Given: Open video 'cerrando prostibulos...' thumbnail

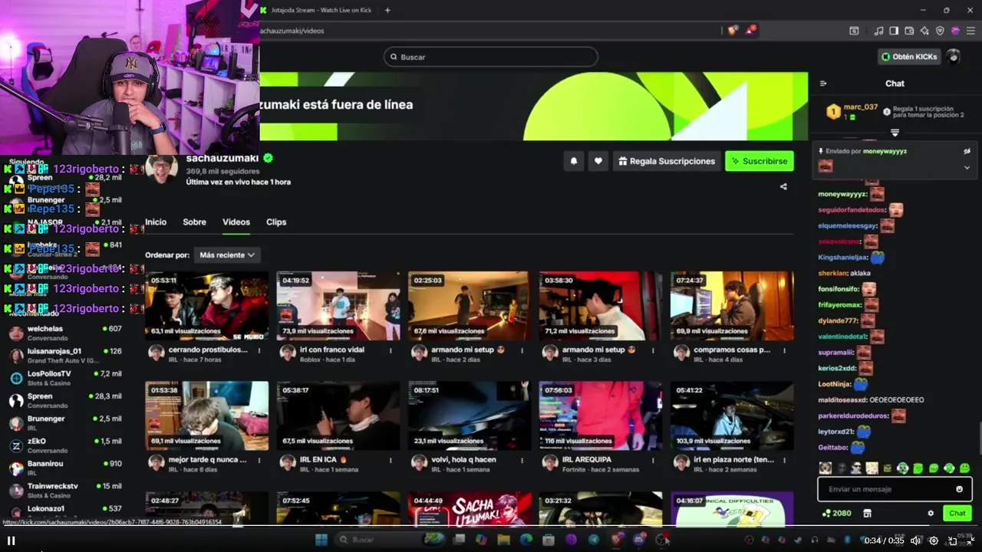Looking at the screenshot, I should (x=206, y=305).
